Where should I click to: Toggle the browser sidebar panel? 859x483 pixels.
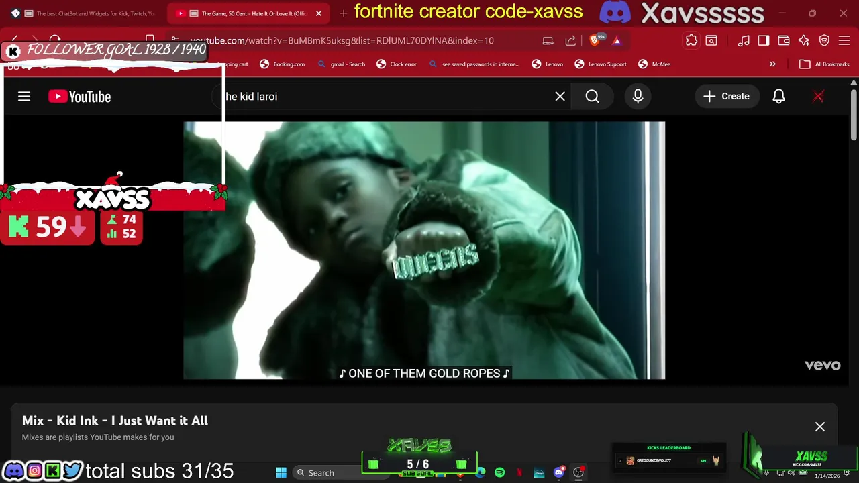coord(763,41)
